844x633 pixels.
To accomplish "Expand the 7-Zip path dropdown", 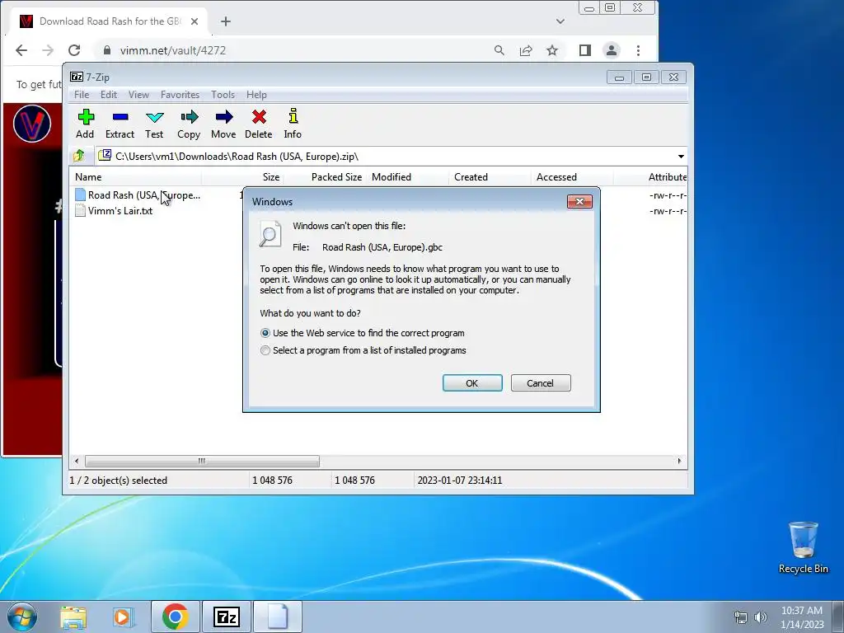I will (x=681, y=157).
